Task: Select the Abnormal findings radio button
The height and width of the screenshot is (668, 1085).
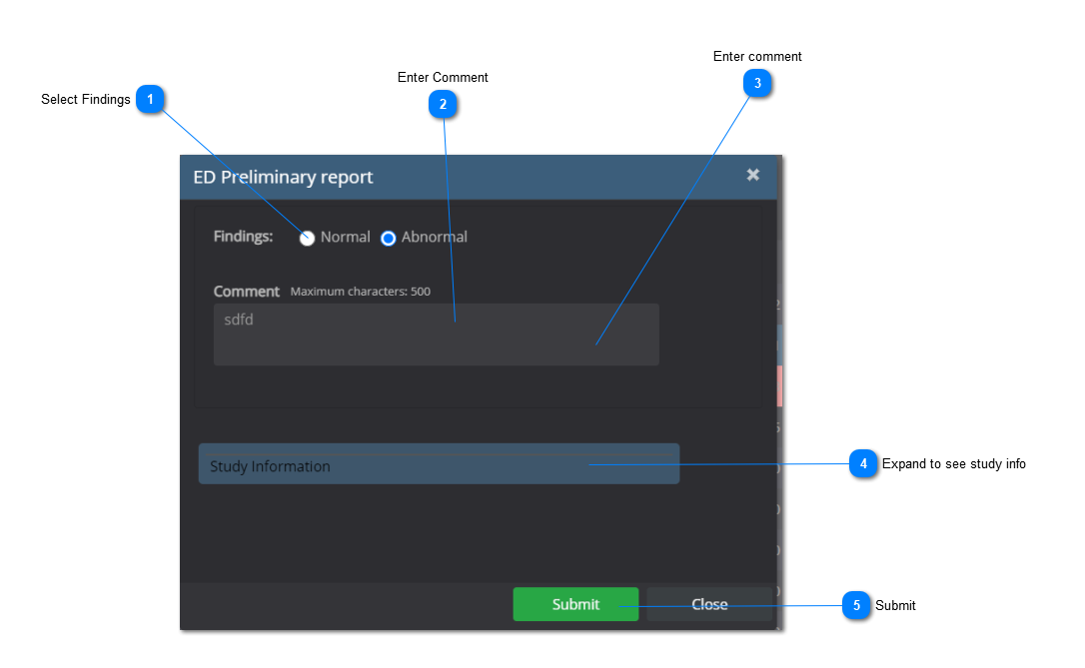Action: point(389,238)
